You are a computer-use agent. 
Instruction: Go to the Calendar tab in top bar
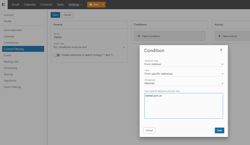pos(30,5)
